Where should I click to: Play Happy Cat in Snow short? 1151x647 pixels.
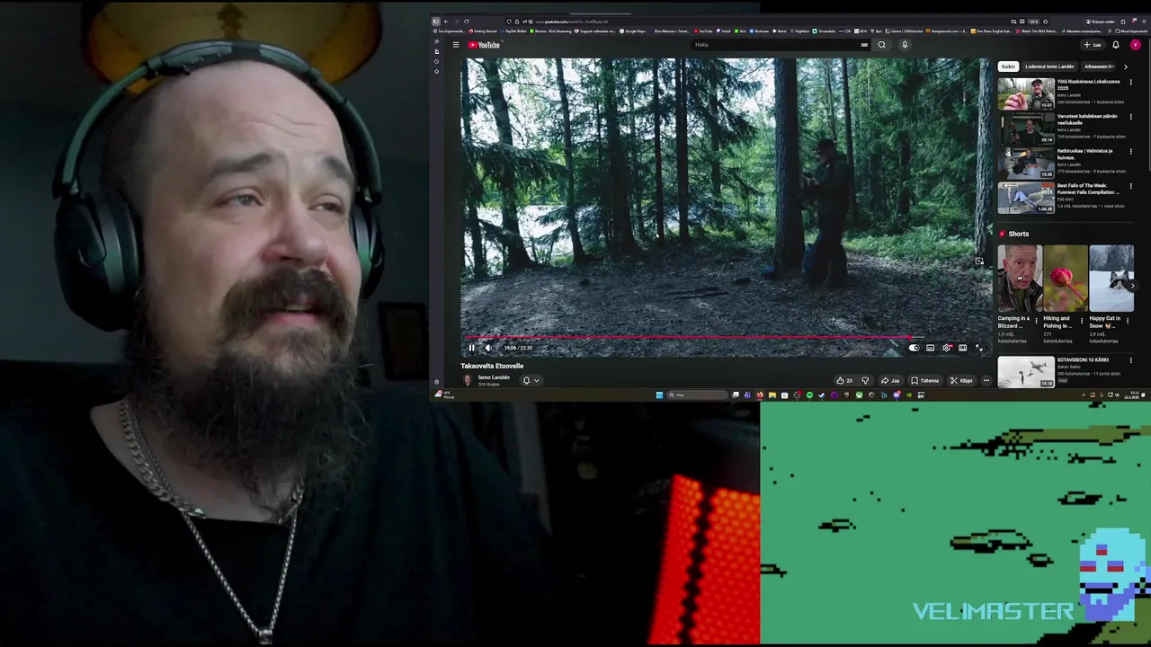pyautogui.click(x=1111, y=279)
